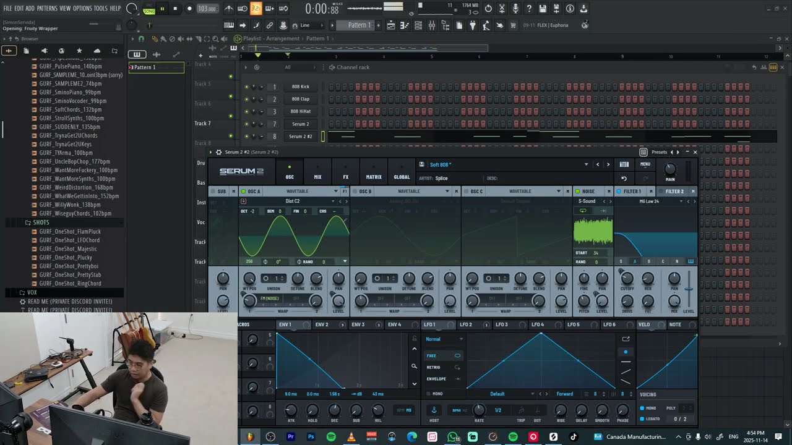Image resolution: width=792 pixels, height=445 pixels.
Task: Open the plugin picker plug icon
Action: click(x=473, y=25)
